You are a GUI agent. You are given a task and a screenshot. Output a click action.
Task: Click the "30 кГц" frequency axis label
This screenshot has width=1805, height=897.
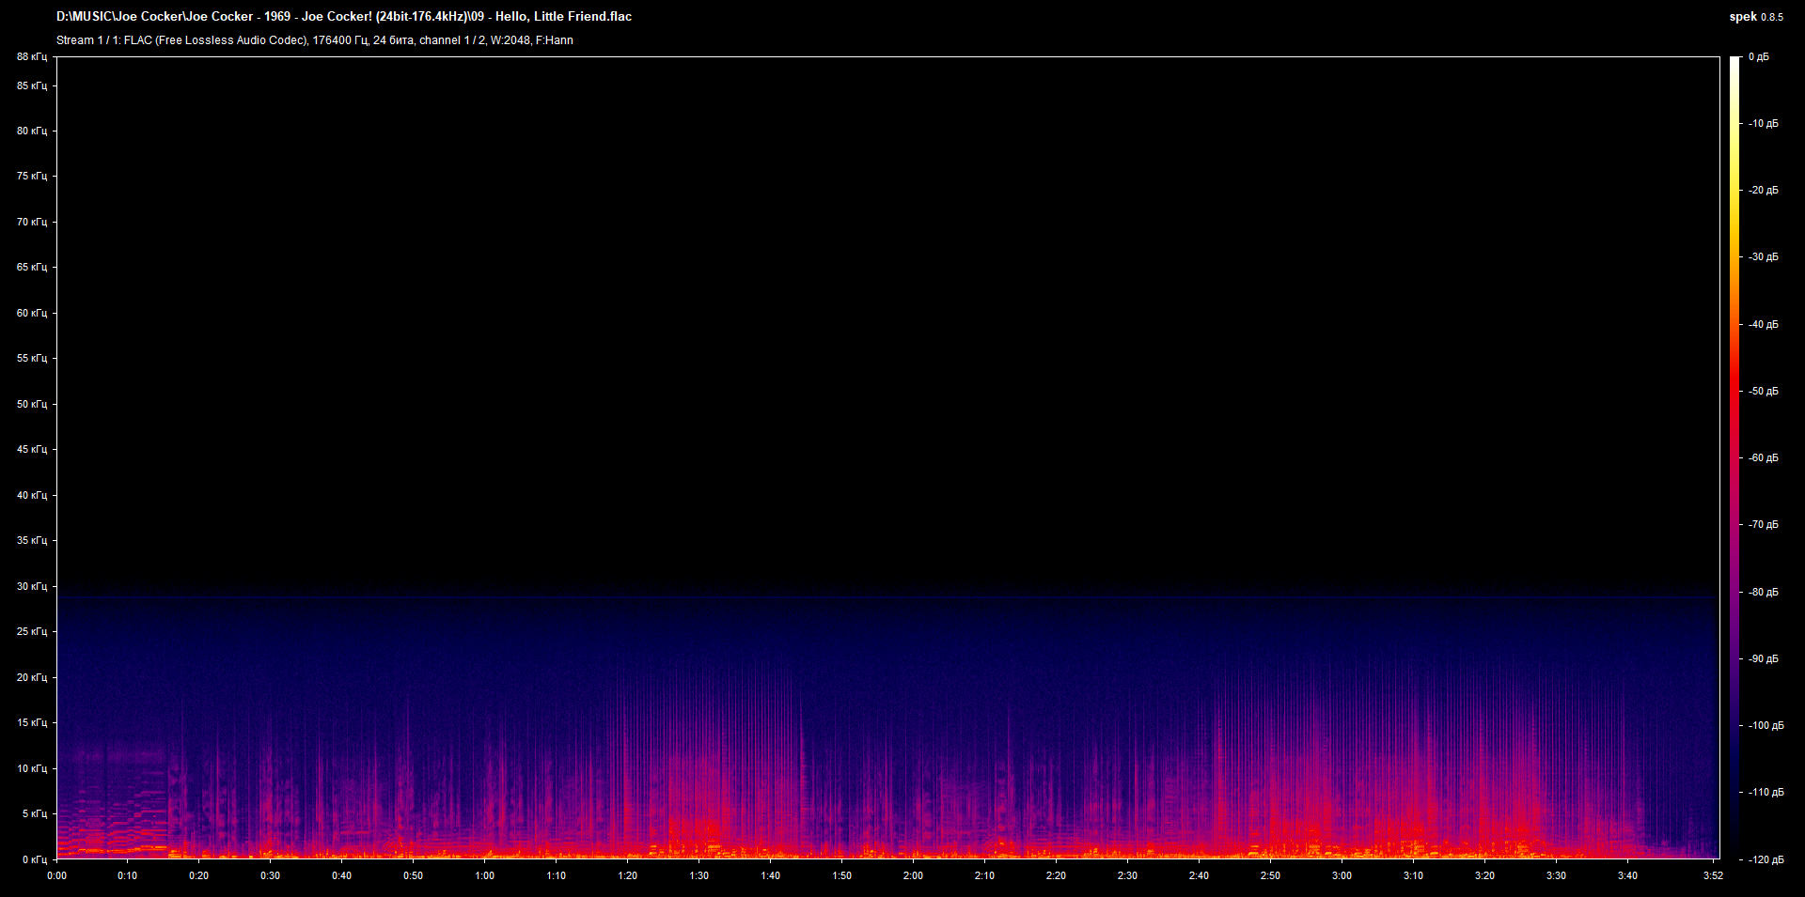(32, 586)
